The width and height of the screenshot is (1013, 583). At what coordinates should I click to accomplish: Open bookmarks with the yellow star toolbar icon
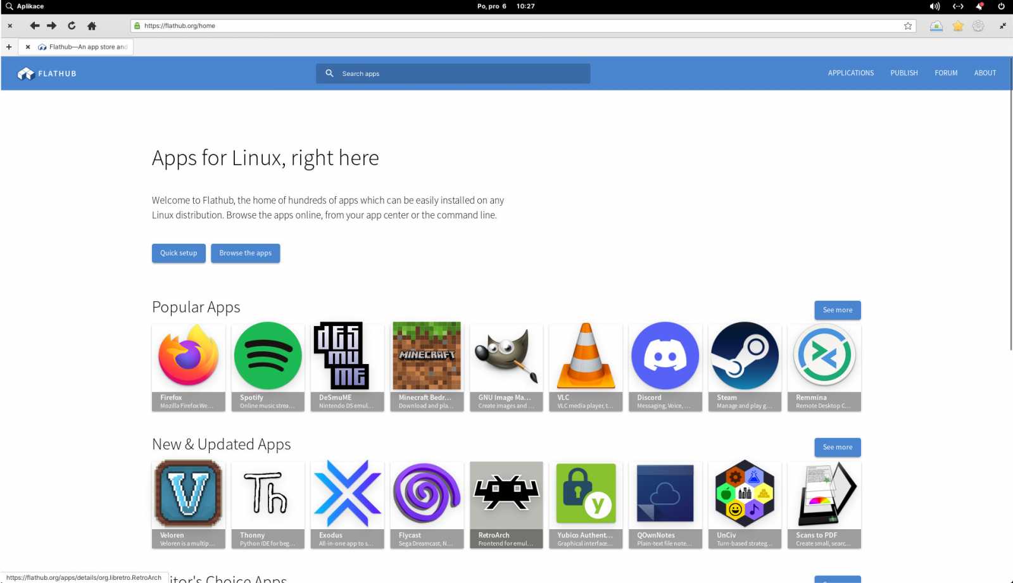(x=958, y=26)
